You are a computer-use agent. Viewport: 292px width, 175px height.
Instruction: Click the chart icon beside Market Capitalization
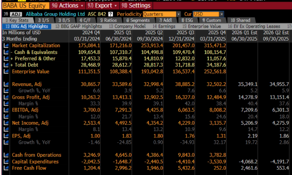[x=6, y=46]
